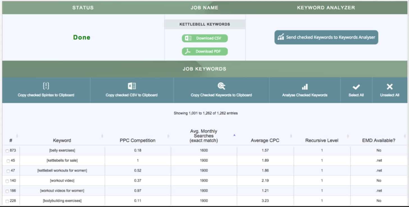Click the Copy checked Spintax to Clipboard label

point(46,95)
